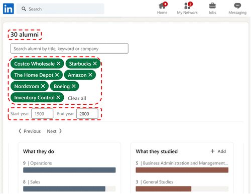Select the Sales bar in What they do
This screenshot has width=251, height=194.
[x=69, y=189]
